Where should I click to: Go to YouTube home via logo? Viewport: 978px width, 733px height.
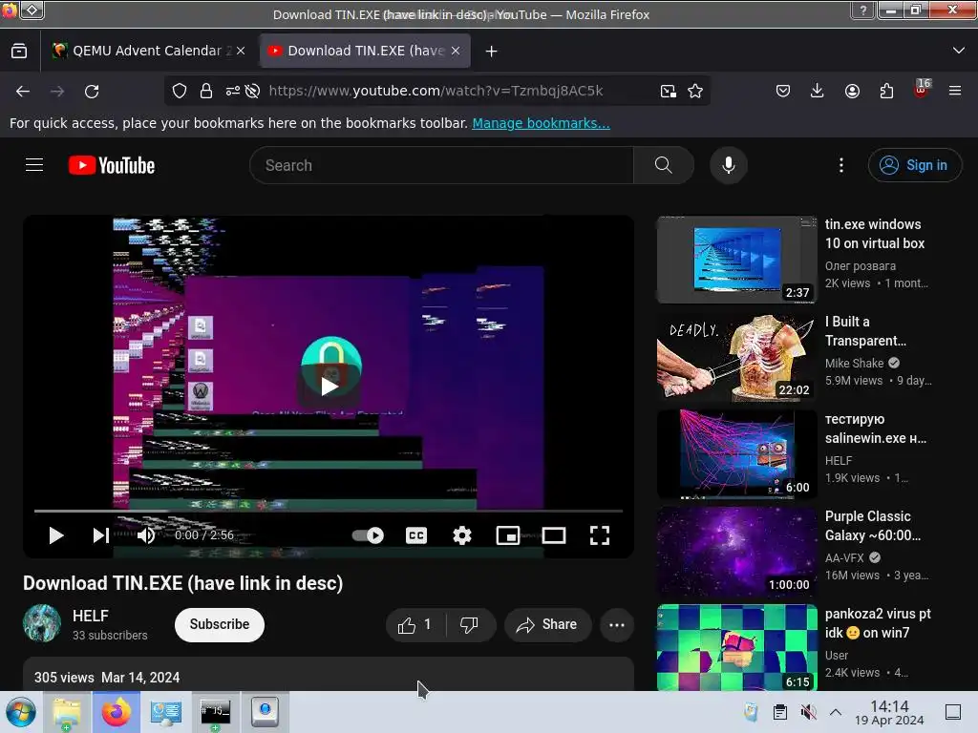[x=112, y=165]
